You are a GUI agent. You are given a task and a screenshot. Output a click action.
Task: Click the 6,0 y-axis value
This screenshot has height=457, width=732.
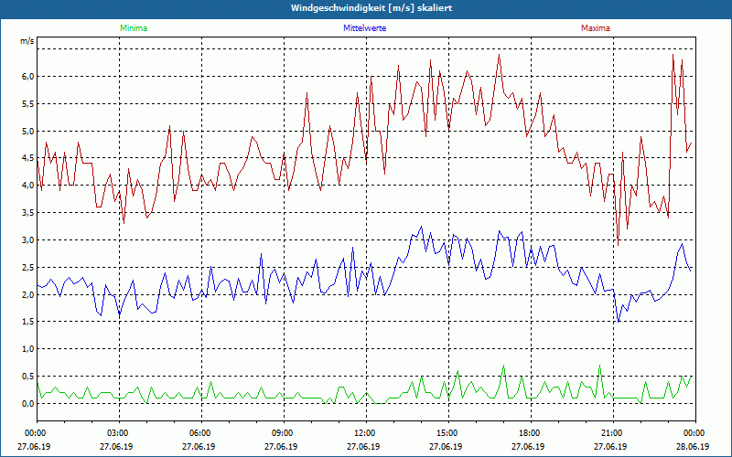pos(28,77)
